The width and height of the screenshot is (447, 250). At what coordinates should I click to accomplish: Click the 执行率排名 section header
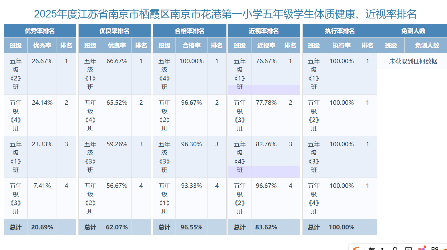340,31
